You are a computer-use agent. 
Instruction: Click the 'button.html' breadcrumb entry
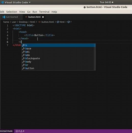tap(48, 22)
